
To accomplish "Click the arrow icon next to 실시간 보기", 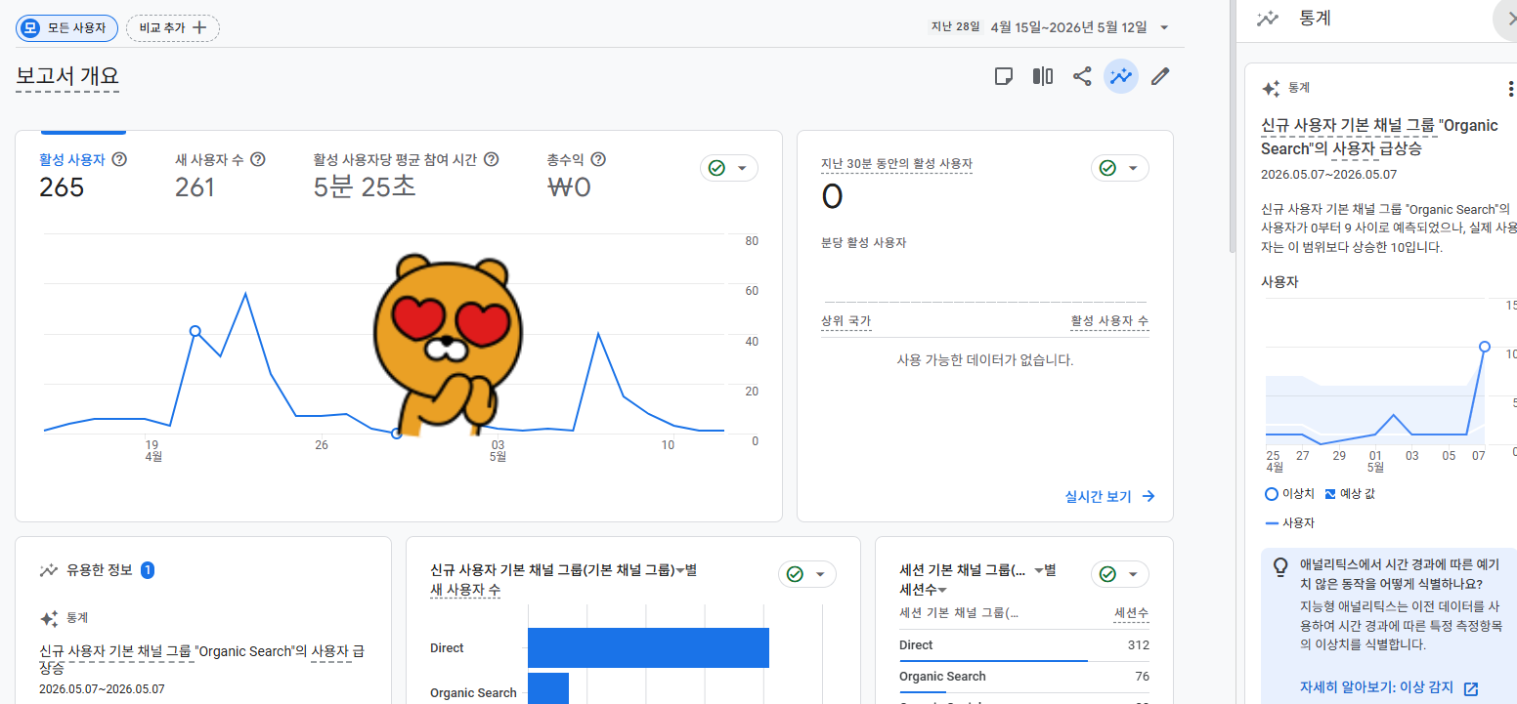I will [1149, 497].
